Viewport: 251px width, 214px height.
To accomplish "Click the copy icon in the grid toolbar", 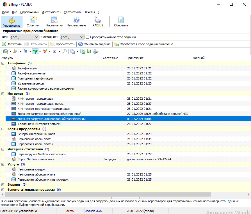I will 73,51.
